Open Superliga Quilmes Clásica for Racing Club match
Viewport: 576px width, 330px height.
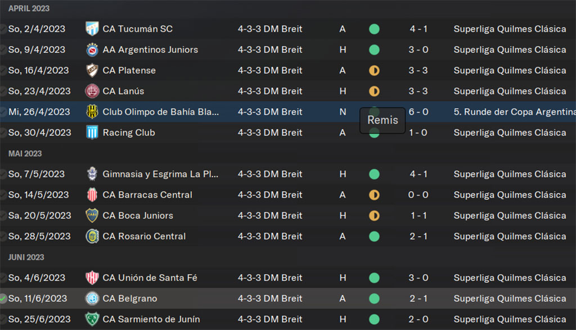510,133
